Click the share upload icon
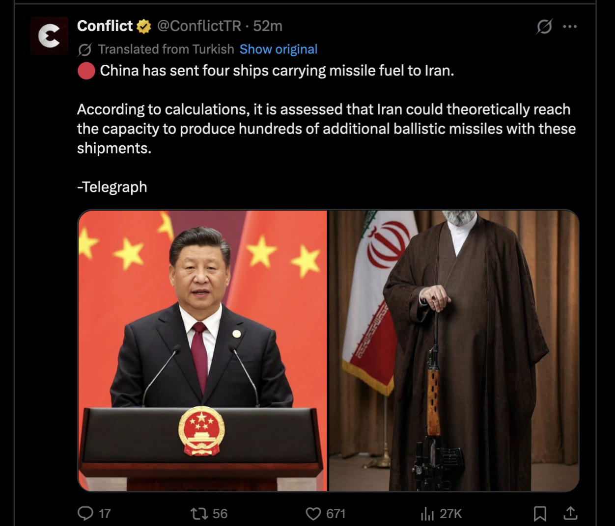The image size is (615, 526). click(x=570, y=513)
